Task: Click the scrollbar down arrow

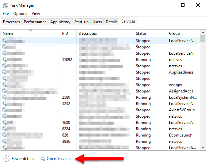Action: coord(203,148)
